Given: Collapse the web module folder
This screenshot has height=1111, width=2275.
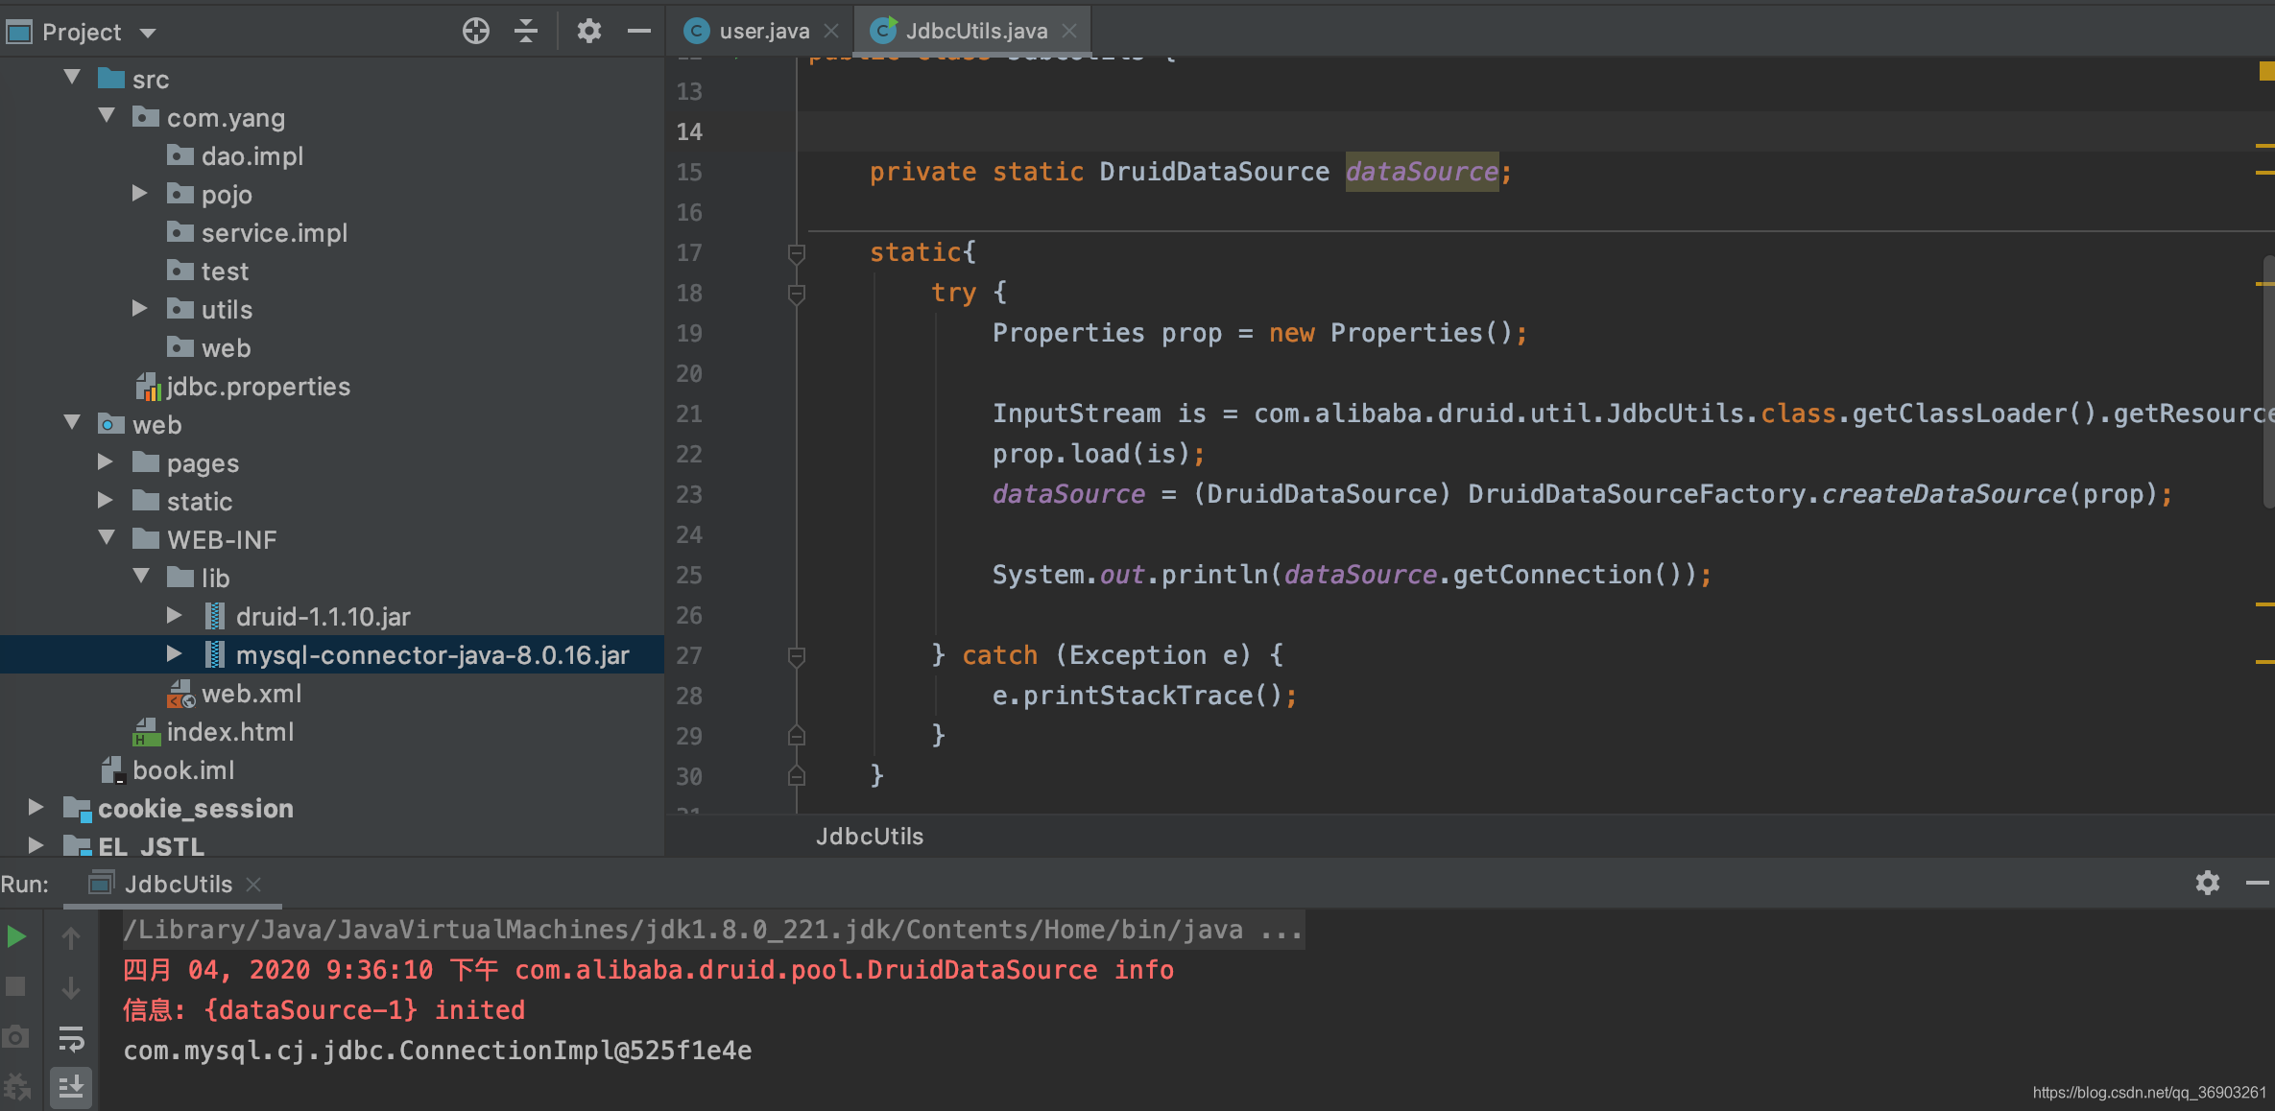Looking at the screenshot, I should (x=72, y=422).
